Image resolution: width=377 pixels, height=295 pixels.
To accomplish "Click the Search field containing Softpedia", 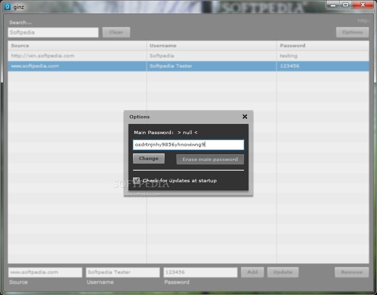I will 53,32.
